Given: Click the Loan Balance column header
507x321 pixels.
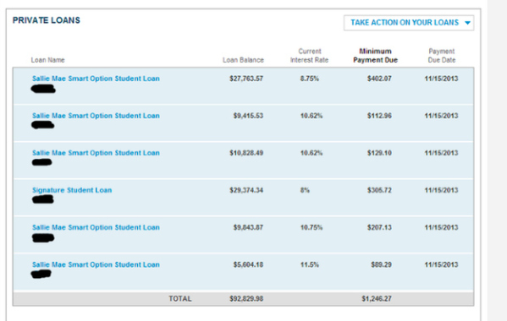Looking at the screenshot, I should pos(243,60).
